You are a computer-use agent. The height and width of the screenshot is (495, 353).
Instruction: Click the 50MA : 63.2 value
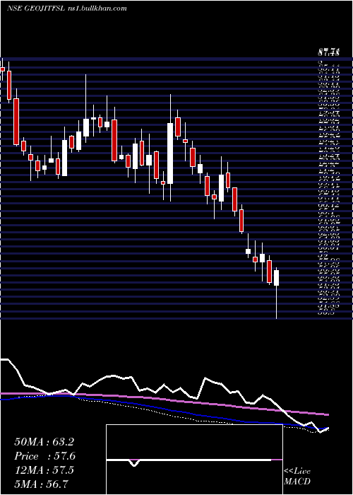[44, 442]
